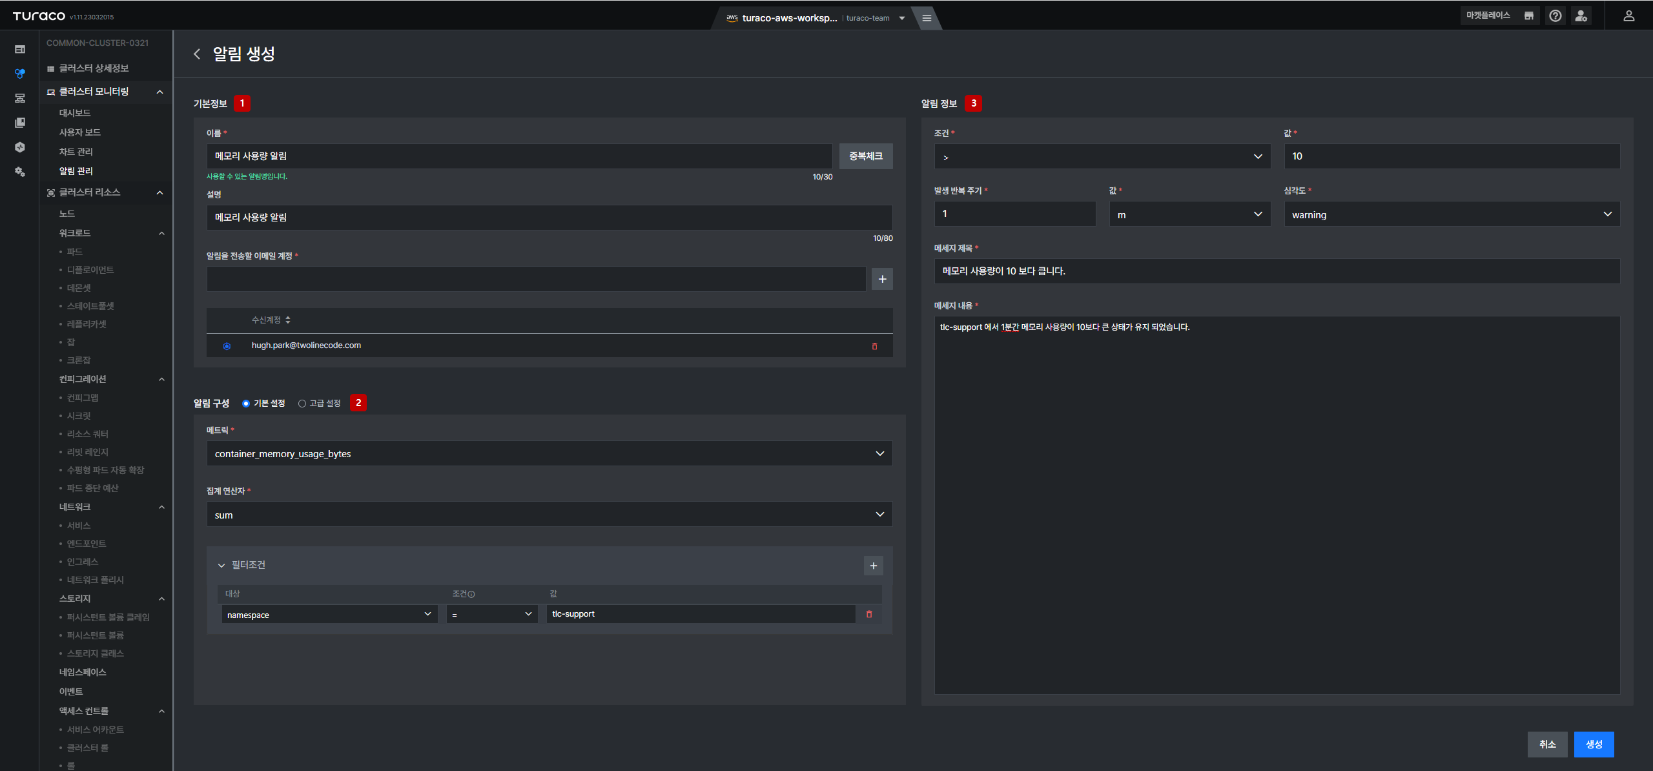Open 알림 관리 in the sidebar
Viewport: 1653px width, 771px height.
click(76, 171)
